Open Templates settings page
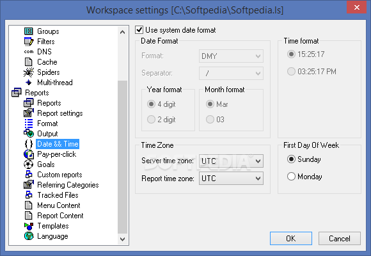 tap(53, 226)
